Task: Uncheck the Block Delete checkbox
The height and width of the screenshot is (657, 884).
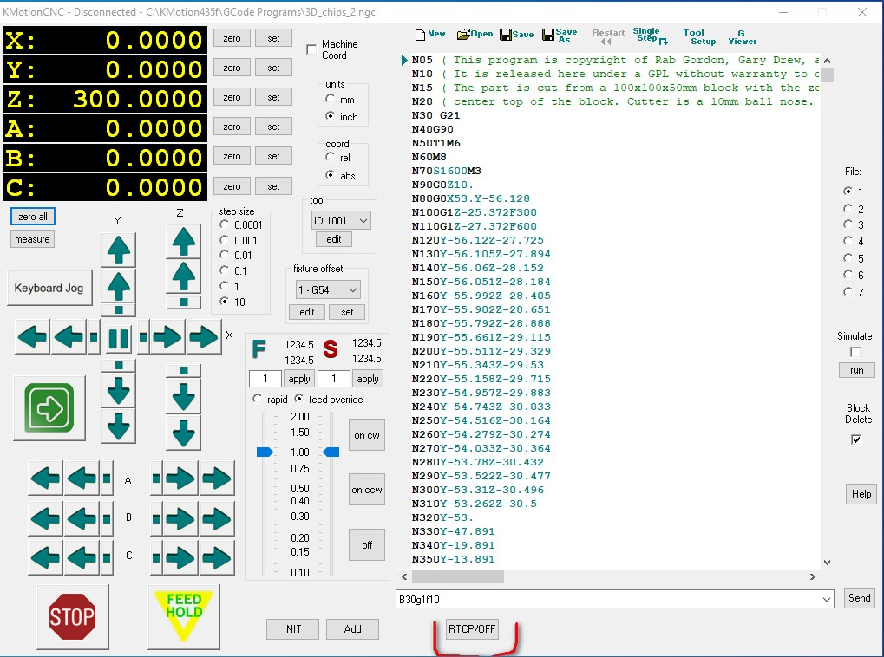Action: coord(856,439)
